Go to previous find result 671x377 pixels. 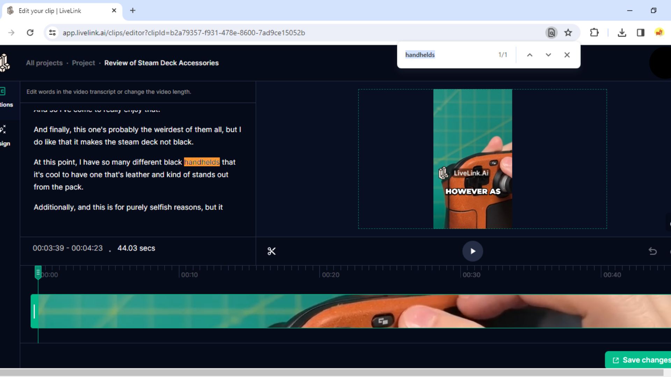tap(530, 55)
